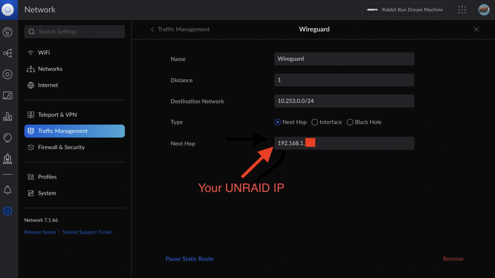Click the WiFi signal icon

tap(31, 53)
